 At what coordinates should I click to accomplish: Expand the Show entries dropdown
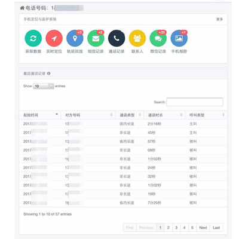pos(44,86)
